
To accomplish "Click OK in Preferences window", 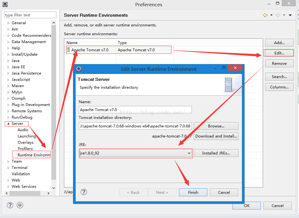I will point(247,206).
